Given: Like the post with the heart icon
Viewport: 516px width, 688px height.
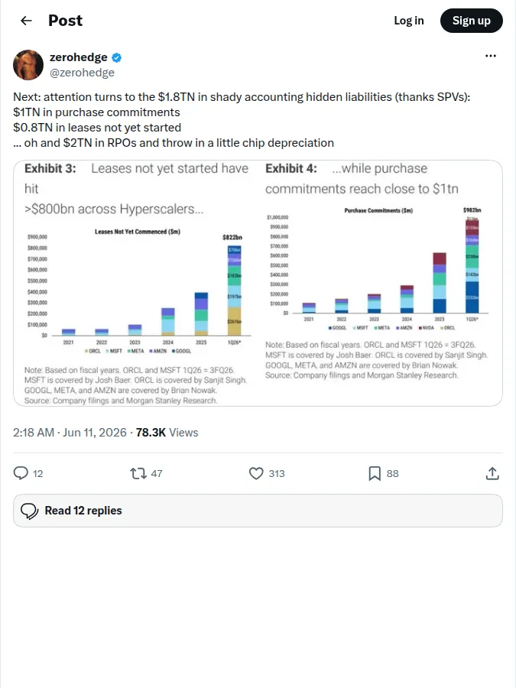Looking at the screenshot, I should (256, 473).
